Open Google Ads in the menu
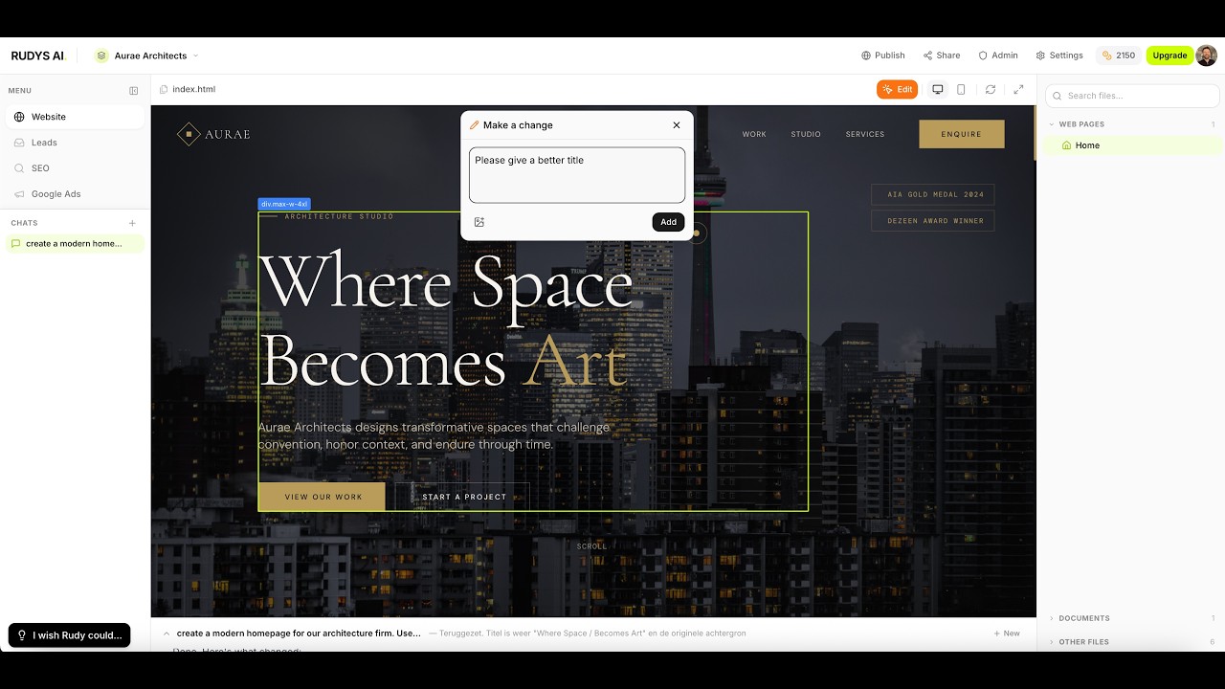The width and height of the screenshot is (1225, 689). 75,194
